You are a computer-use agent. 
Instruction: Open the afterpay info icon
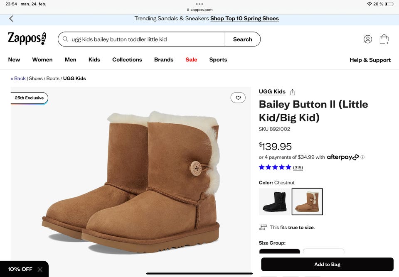[x=362, y=157]
